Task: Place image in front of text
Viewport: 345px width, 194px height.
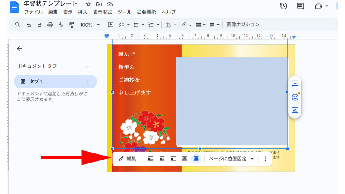Action: [196, 159]
